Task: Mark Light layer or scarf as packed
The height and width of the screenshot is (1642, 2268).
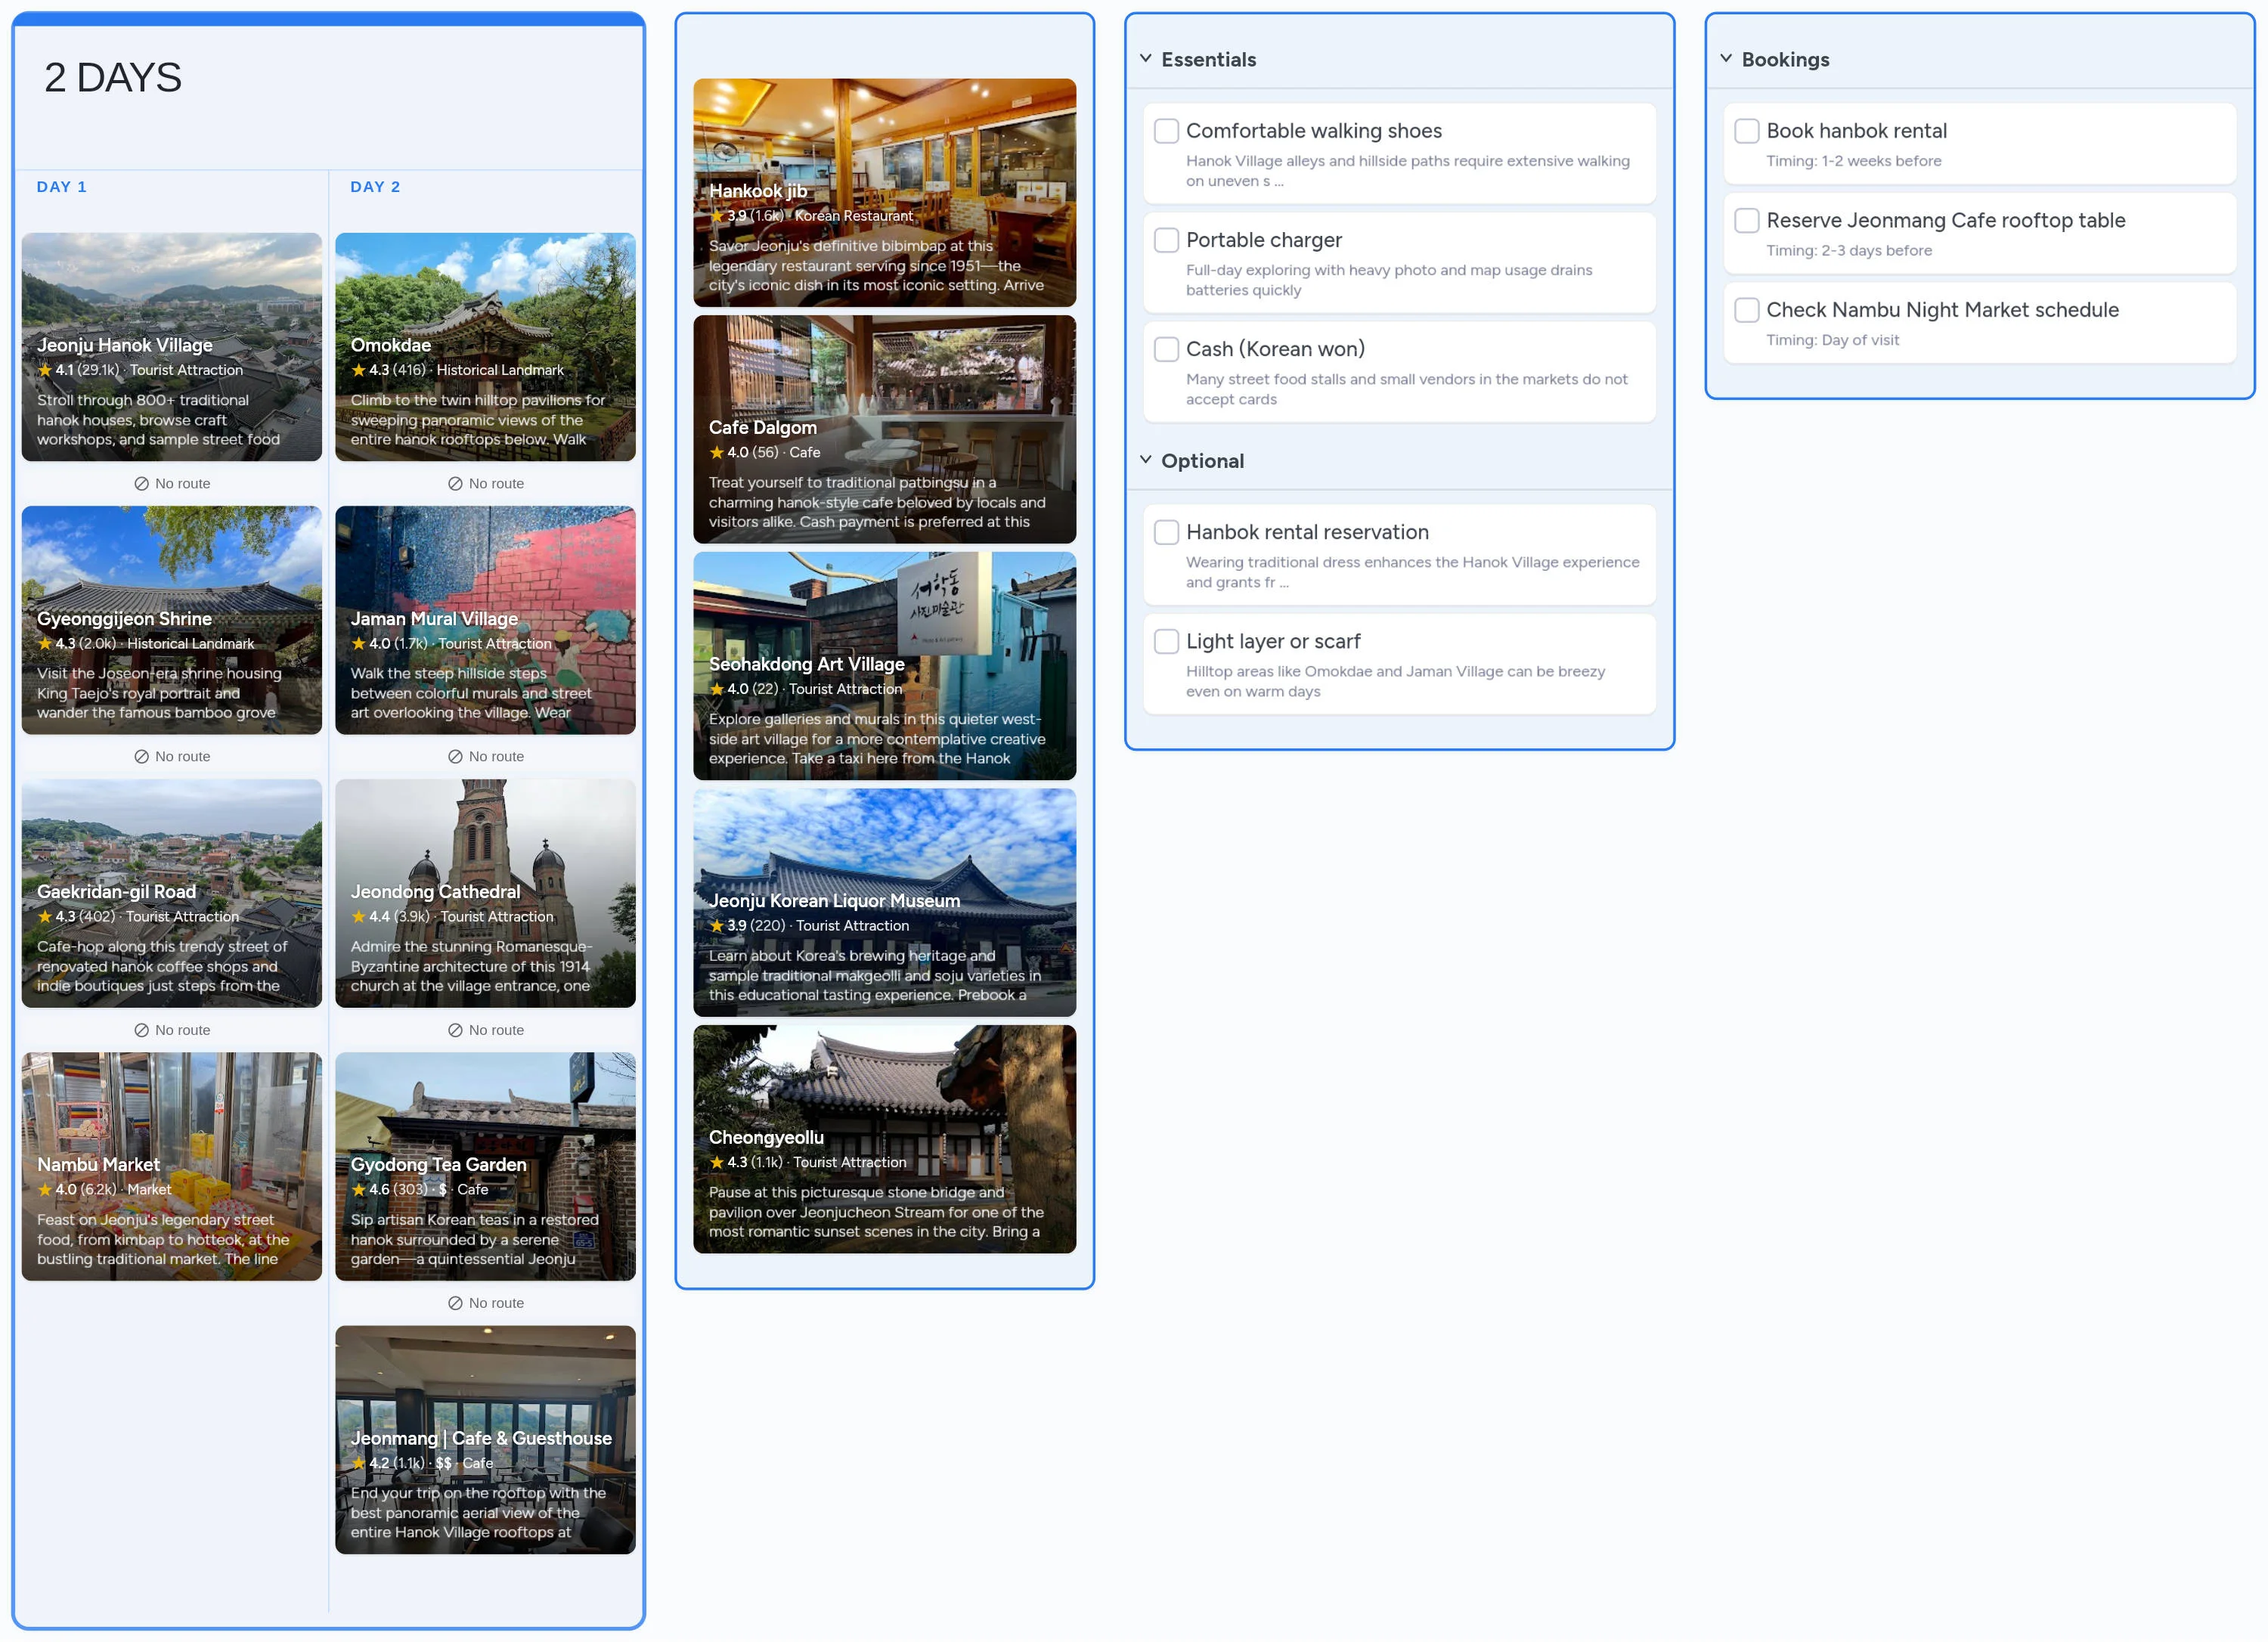Action: pyautogui.click(x=1166, y=641)
